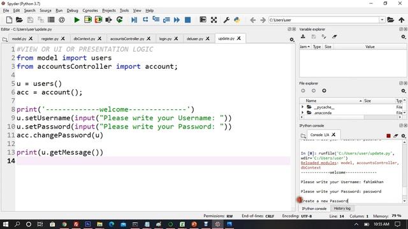This screenshot has width=408, height=229.
Task: Open Windows notification center
Action: pos(397,224)
